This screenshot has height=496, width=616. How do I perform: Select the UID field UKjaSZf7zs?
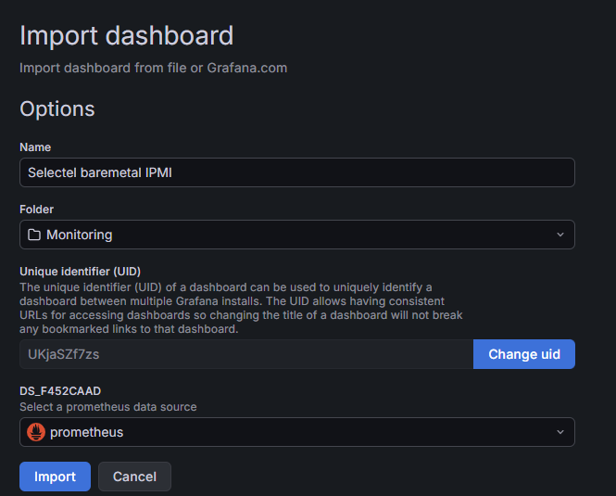(246, 354)
